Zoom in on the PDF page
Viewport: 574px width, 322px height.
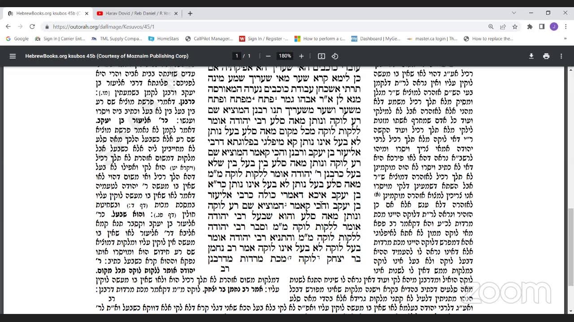coord(301,56)
